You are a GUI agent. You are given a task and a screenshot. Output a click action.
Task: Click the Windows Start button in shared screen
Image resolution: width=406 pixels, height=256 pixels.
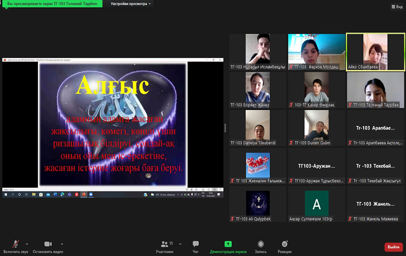coord(6,194)
